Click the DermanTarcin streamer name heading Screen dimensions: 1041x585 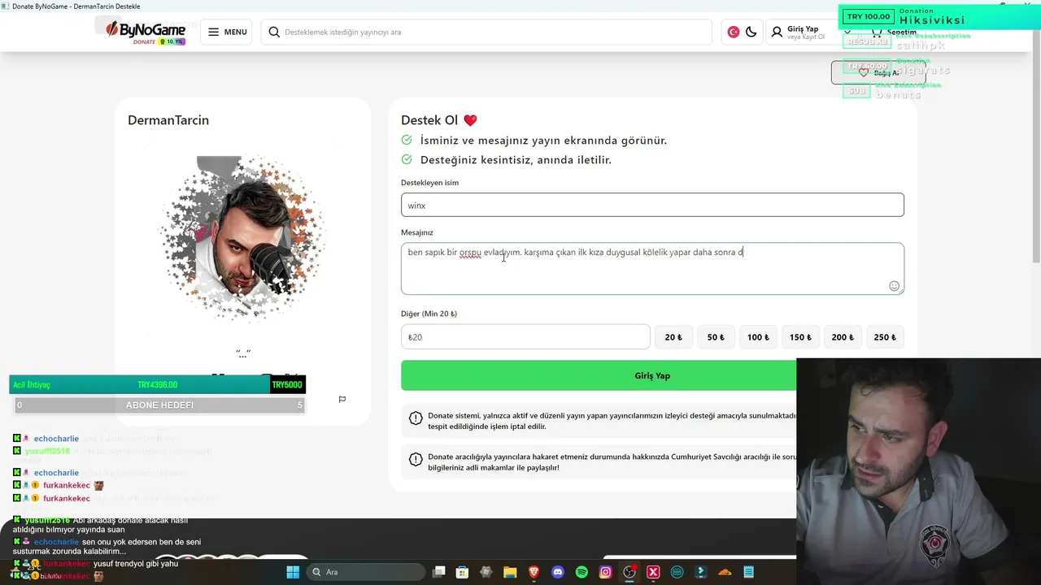(x=168, y=120)
